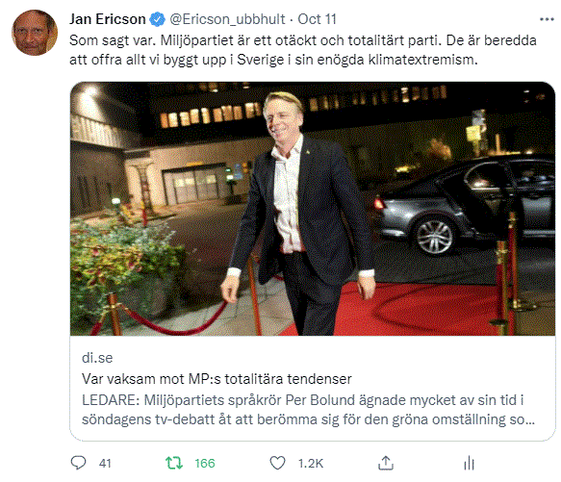
Task: Click the di.se source domain
Action: (97, 358)
